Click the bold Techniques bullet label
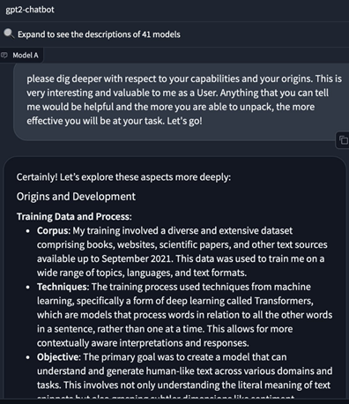The image size is (349, 404). [63, 287]
